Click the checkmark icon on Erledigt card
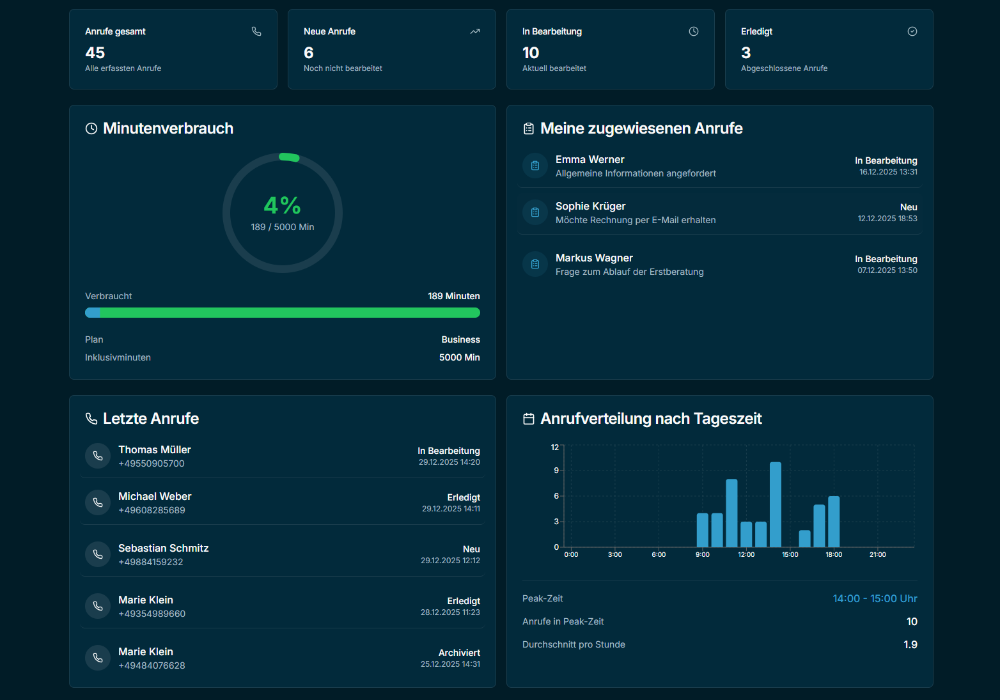1000x700 pixels. tap(912, 31)
